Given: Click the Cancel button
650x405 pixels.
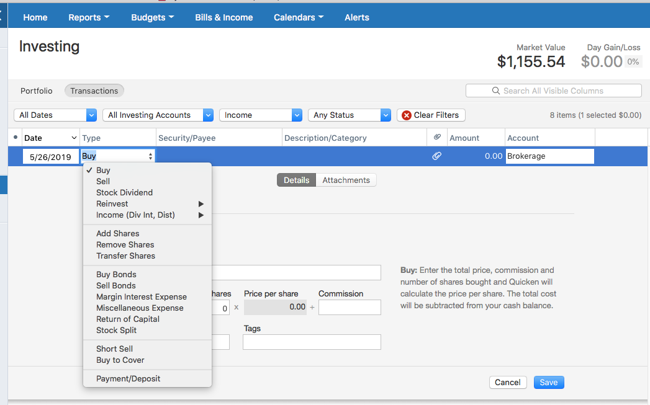Looking at the screenshot, I should pos(508,382).
